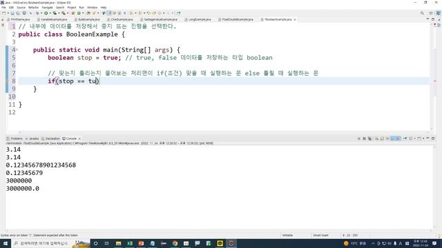This screenshot has height=248, width=442.
Task: Click the Remove Launch icon in Console toolbar
Action: click(x=364, y=138)
